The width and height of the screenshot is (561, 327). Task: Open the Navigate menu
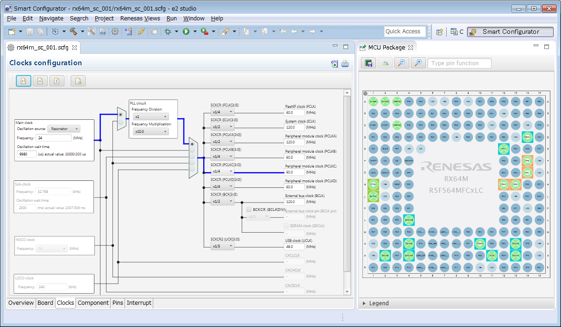point(51,19)
